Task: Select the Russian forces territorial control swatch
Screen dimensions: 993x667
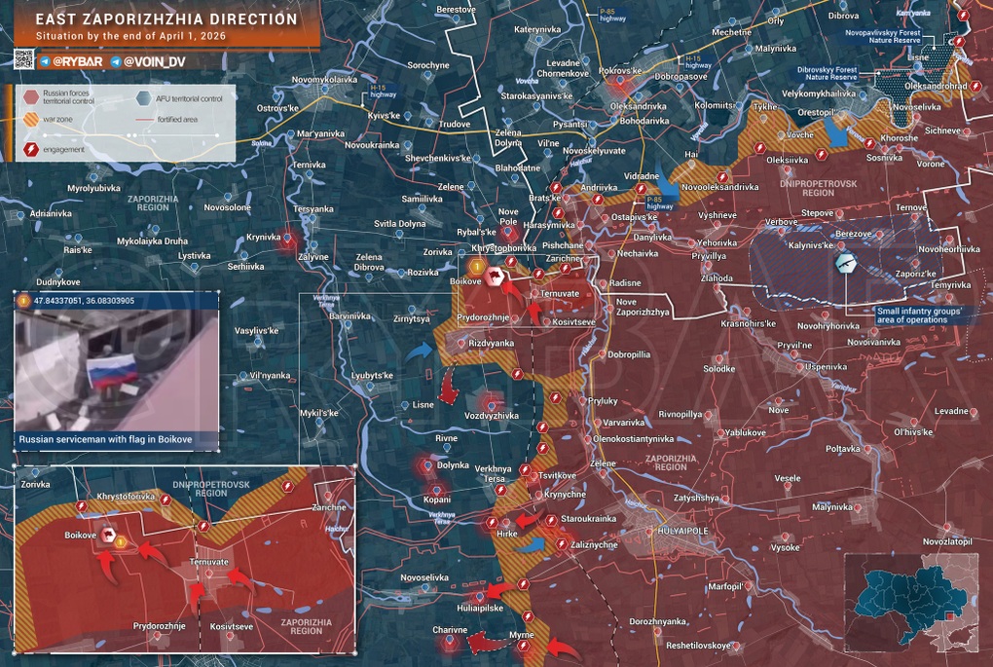Action: coord(32,97)
